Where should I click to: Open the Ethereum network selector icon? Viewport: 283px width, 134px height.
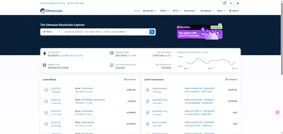(238, 3)
